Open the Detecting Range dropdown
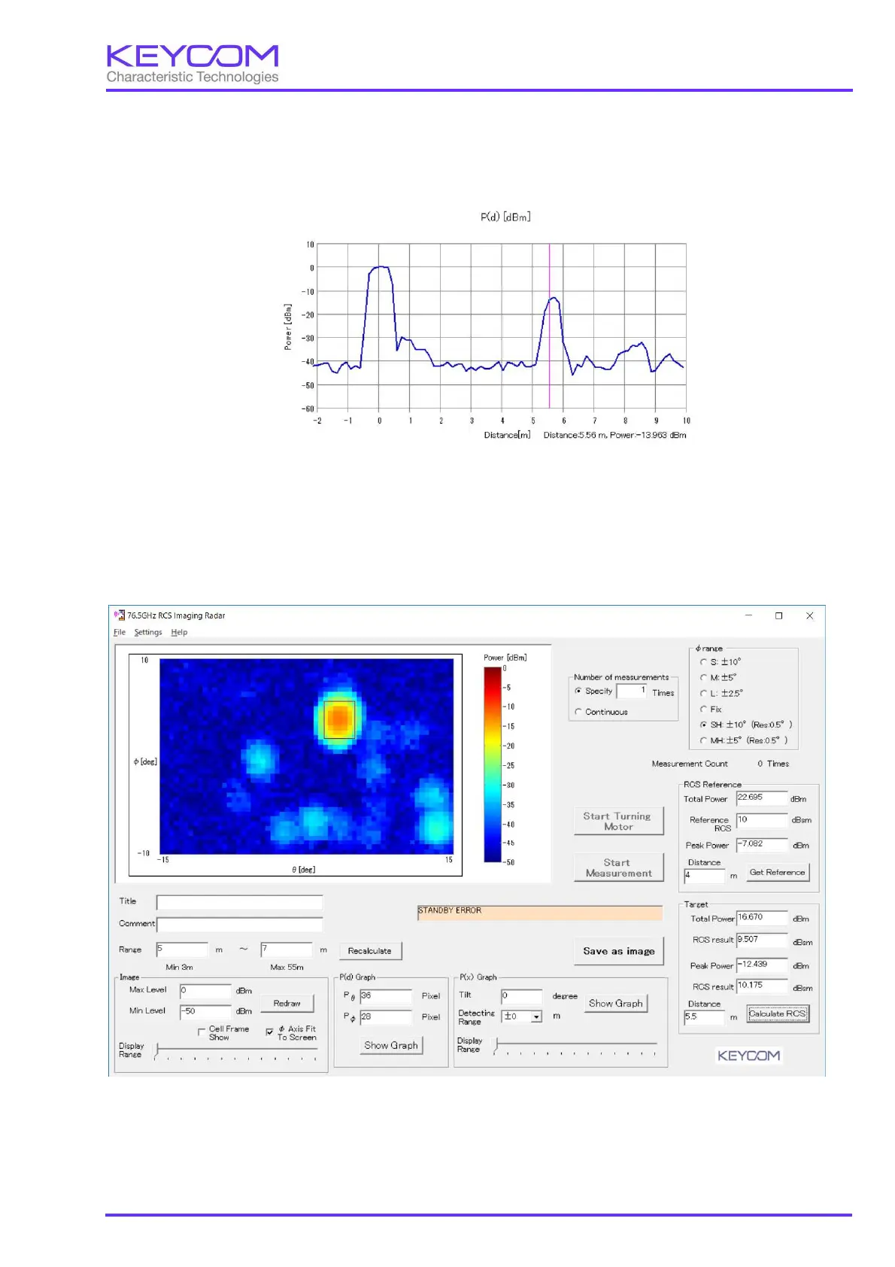Screen dimensions: 895x1267 tap(536, 1016)
